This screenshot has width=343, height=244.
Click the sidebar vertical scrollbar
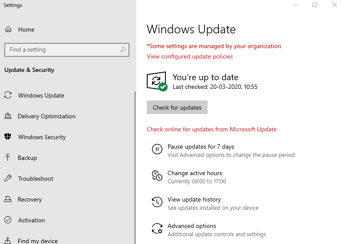coord(135,168)
